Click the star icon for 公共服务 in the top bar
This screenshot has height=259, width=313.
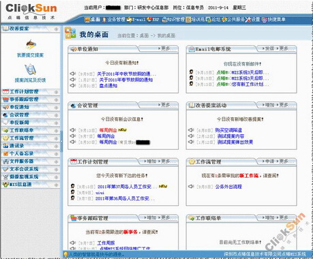pos(224,20)
